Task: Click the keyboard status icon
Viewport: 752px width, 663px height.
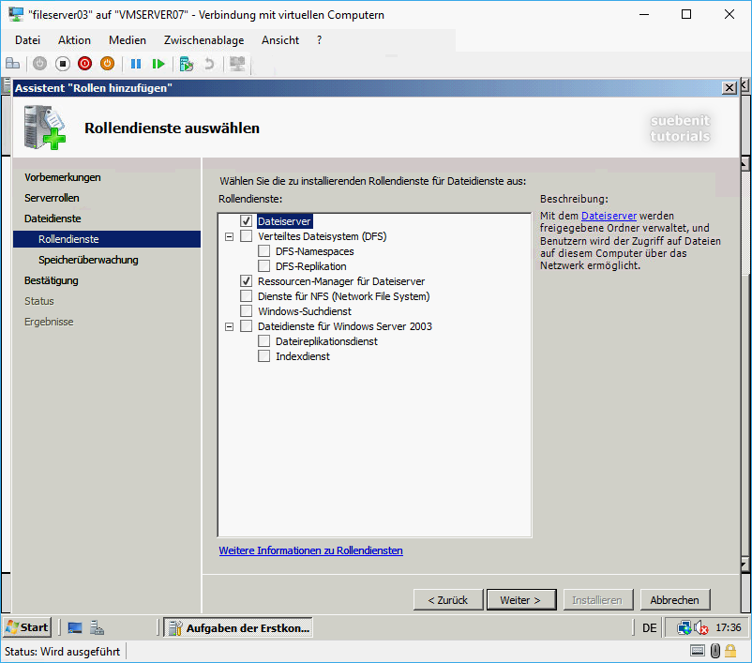Action: tap(698, 651)
